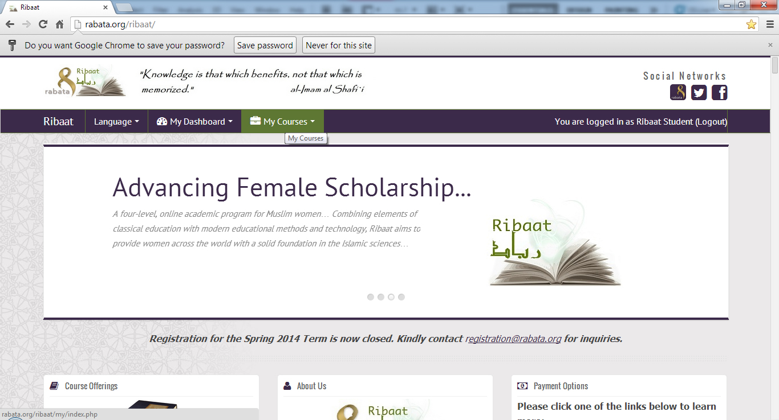Click the Course Offerings book icon

[x=54, y=386]
